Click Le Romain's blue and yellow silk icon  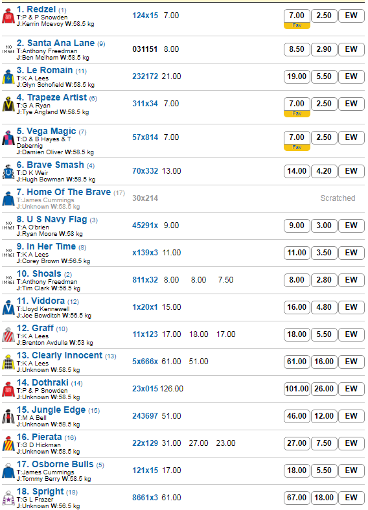(x=8, y=76)
